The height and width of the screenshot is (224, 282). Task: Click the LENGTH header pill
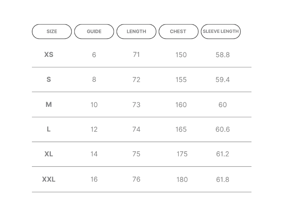coord(136,32)
